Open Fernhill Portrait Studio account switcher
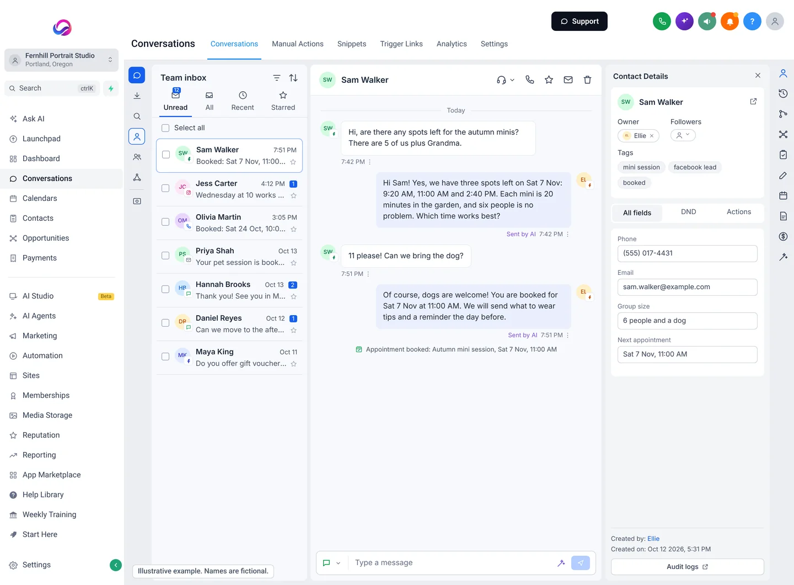Screen dimensions: 794x585 pos(62,60)
